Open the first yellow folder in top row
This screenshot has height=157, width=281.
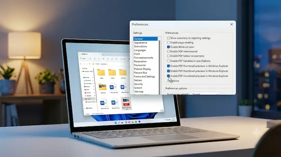click(101, 72)
